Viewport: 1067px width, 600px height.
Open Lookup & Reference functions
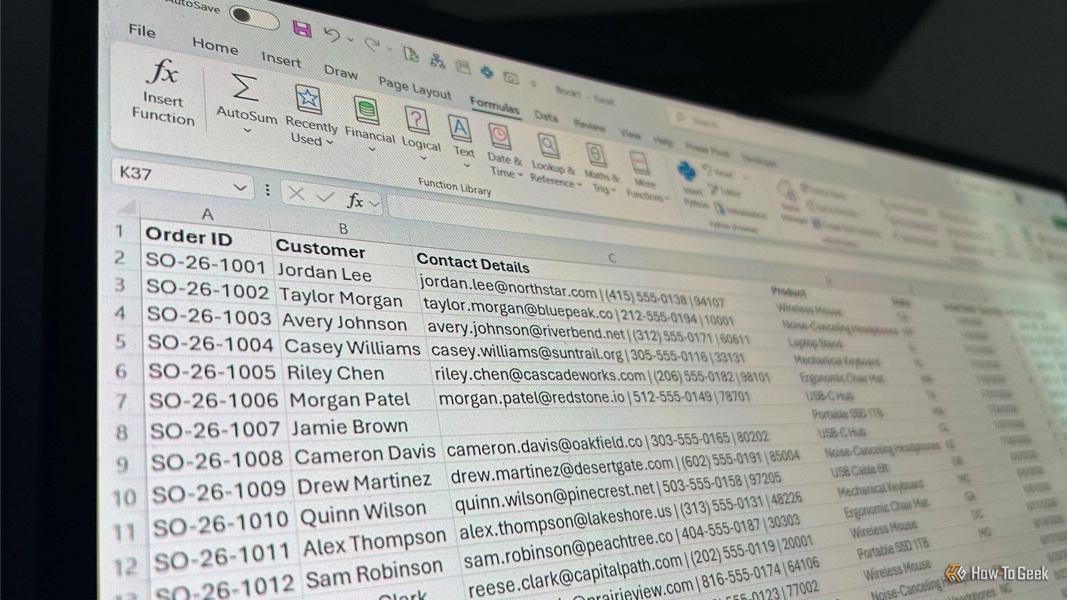553,161
